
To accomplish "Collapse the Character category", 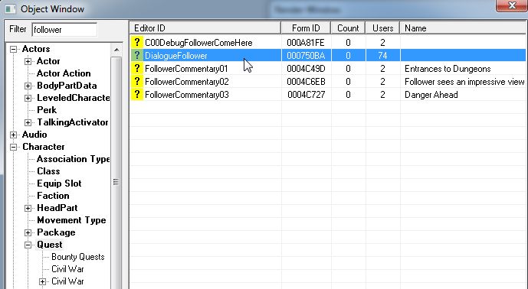I will click(x=13, y=148).
